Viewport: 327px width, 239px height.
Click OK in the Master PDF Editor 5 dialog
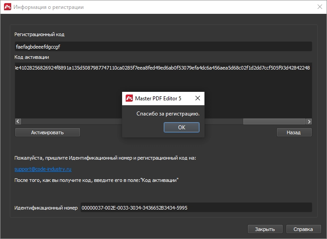pos(182,127)
